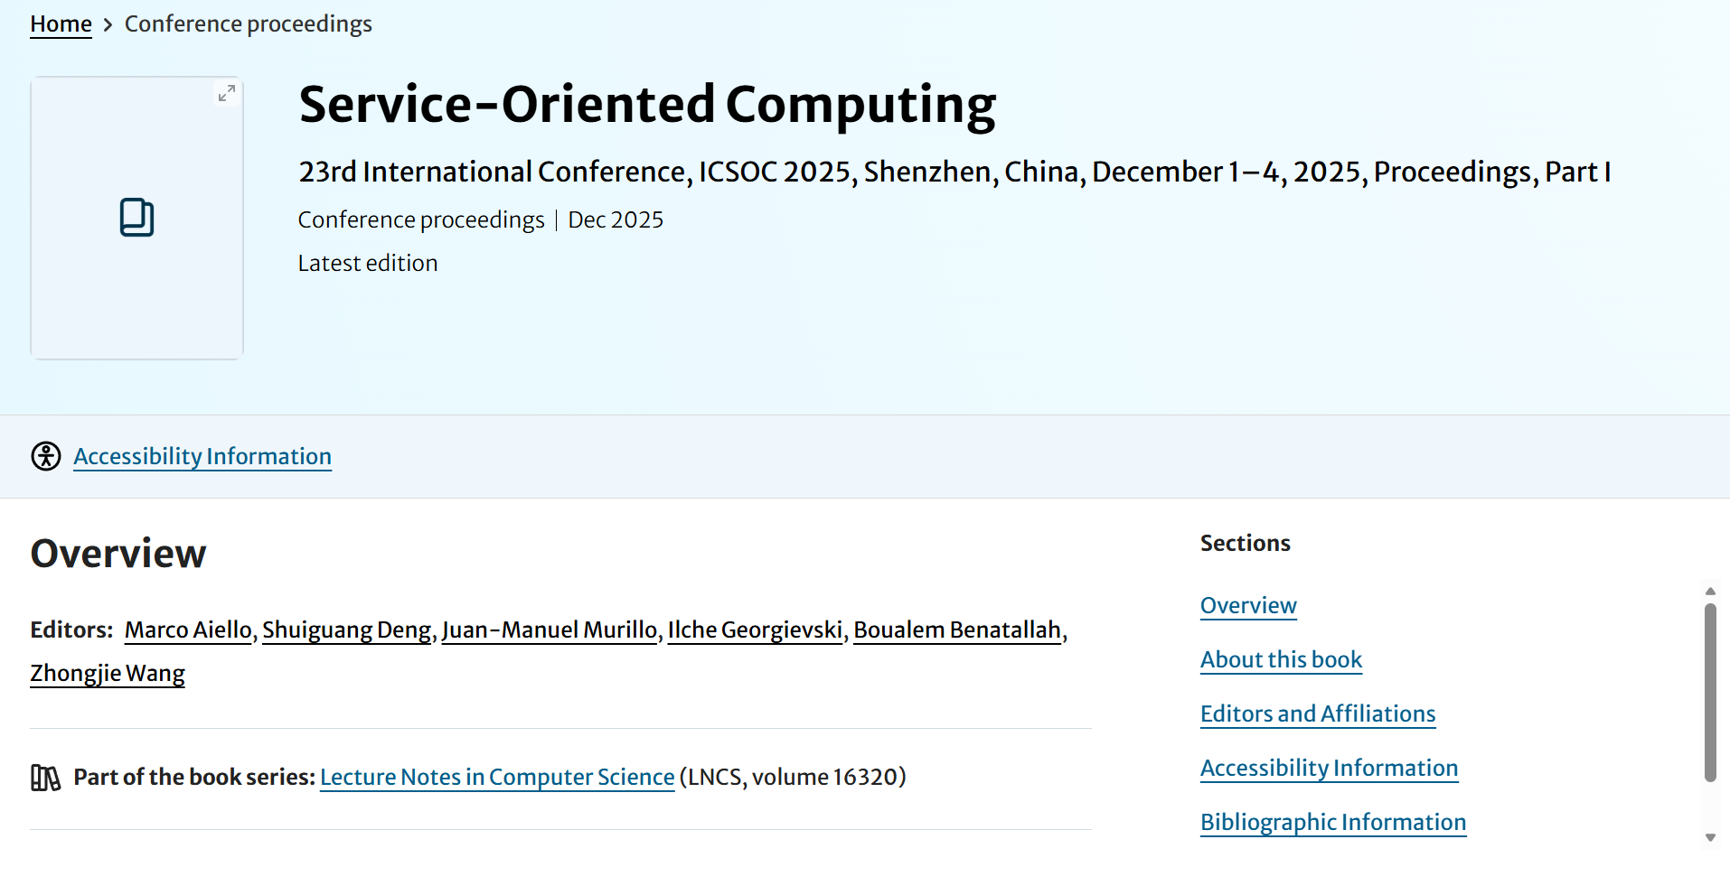Click the Sections scrollbar down arrow
The width and height of the screenshot is (1730, 886).
[x=1710, y=837]
